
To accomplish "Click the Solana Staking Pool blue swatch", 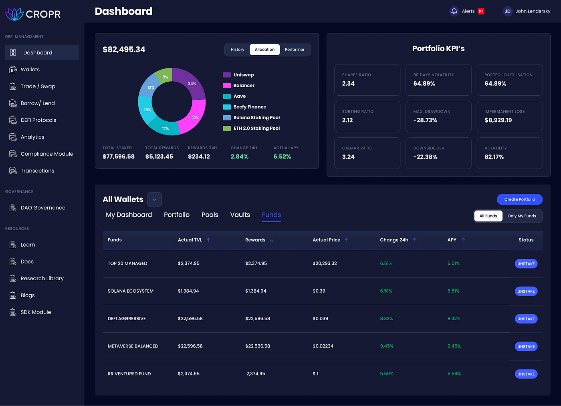I will click(227, 118).
